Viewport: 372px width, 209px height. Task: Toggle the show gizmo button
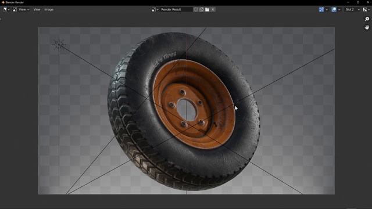(321, 9)
